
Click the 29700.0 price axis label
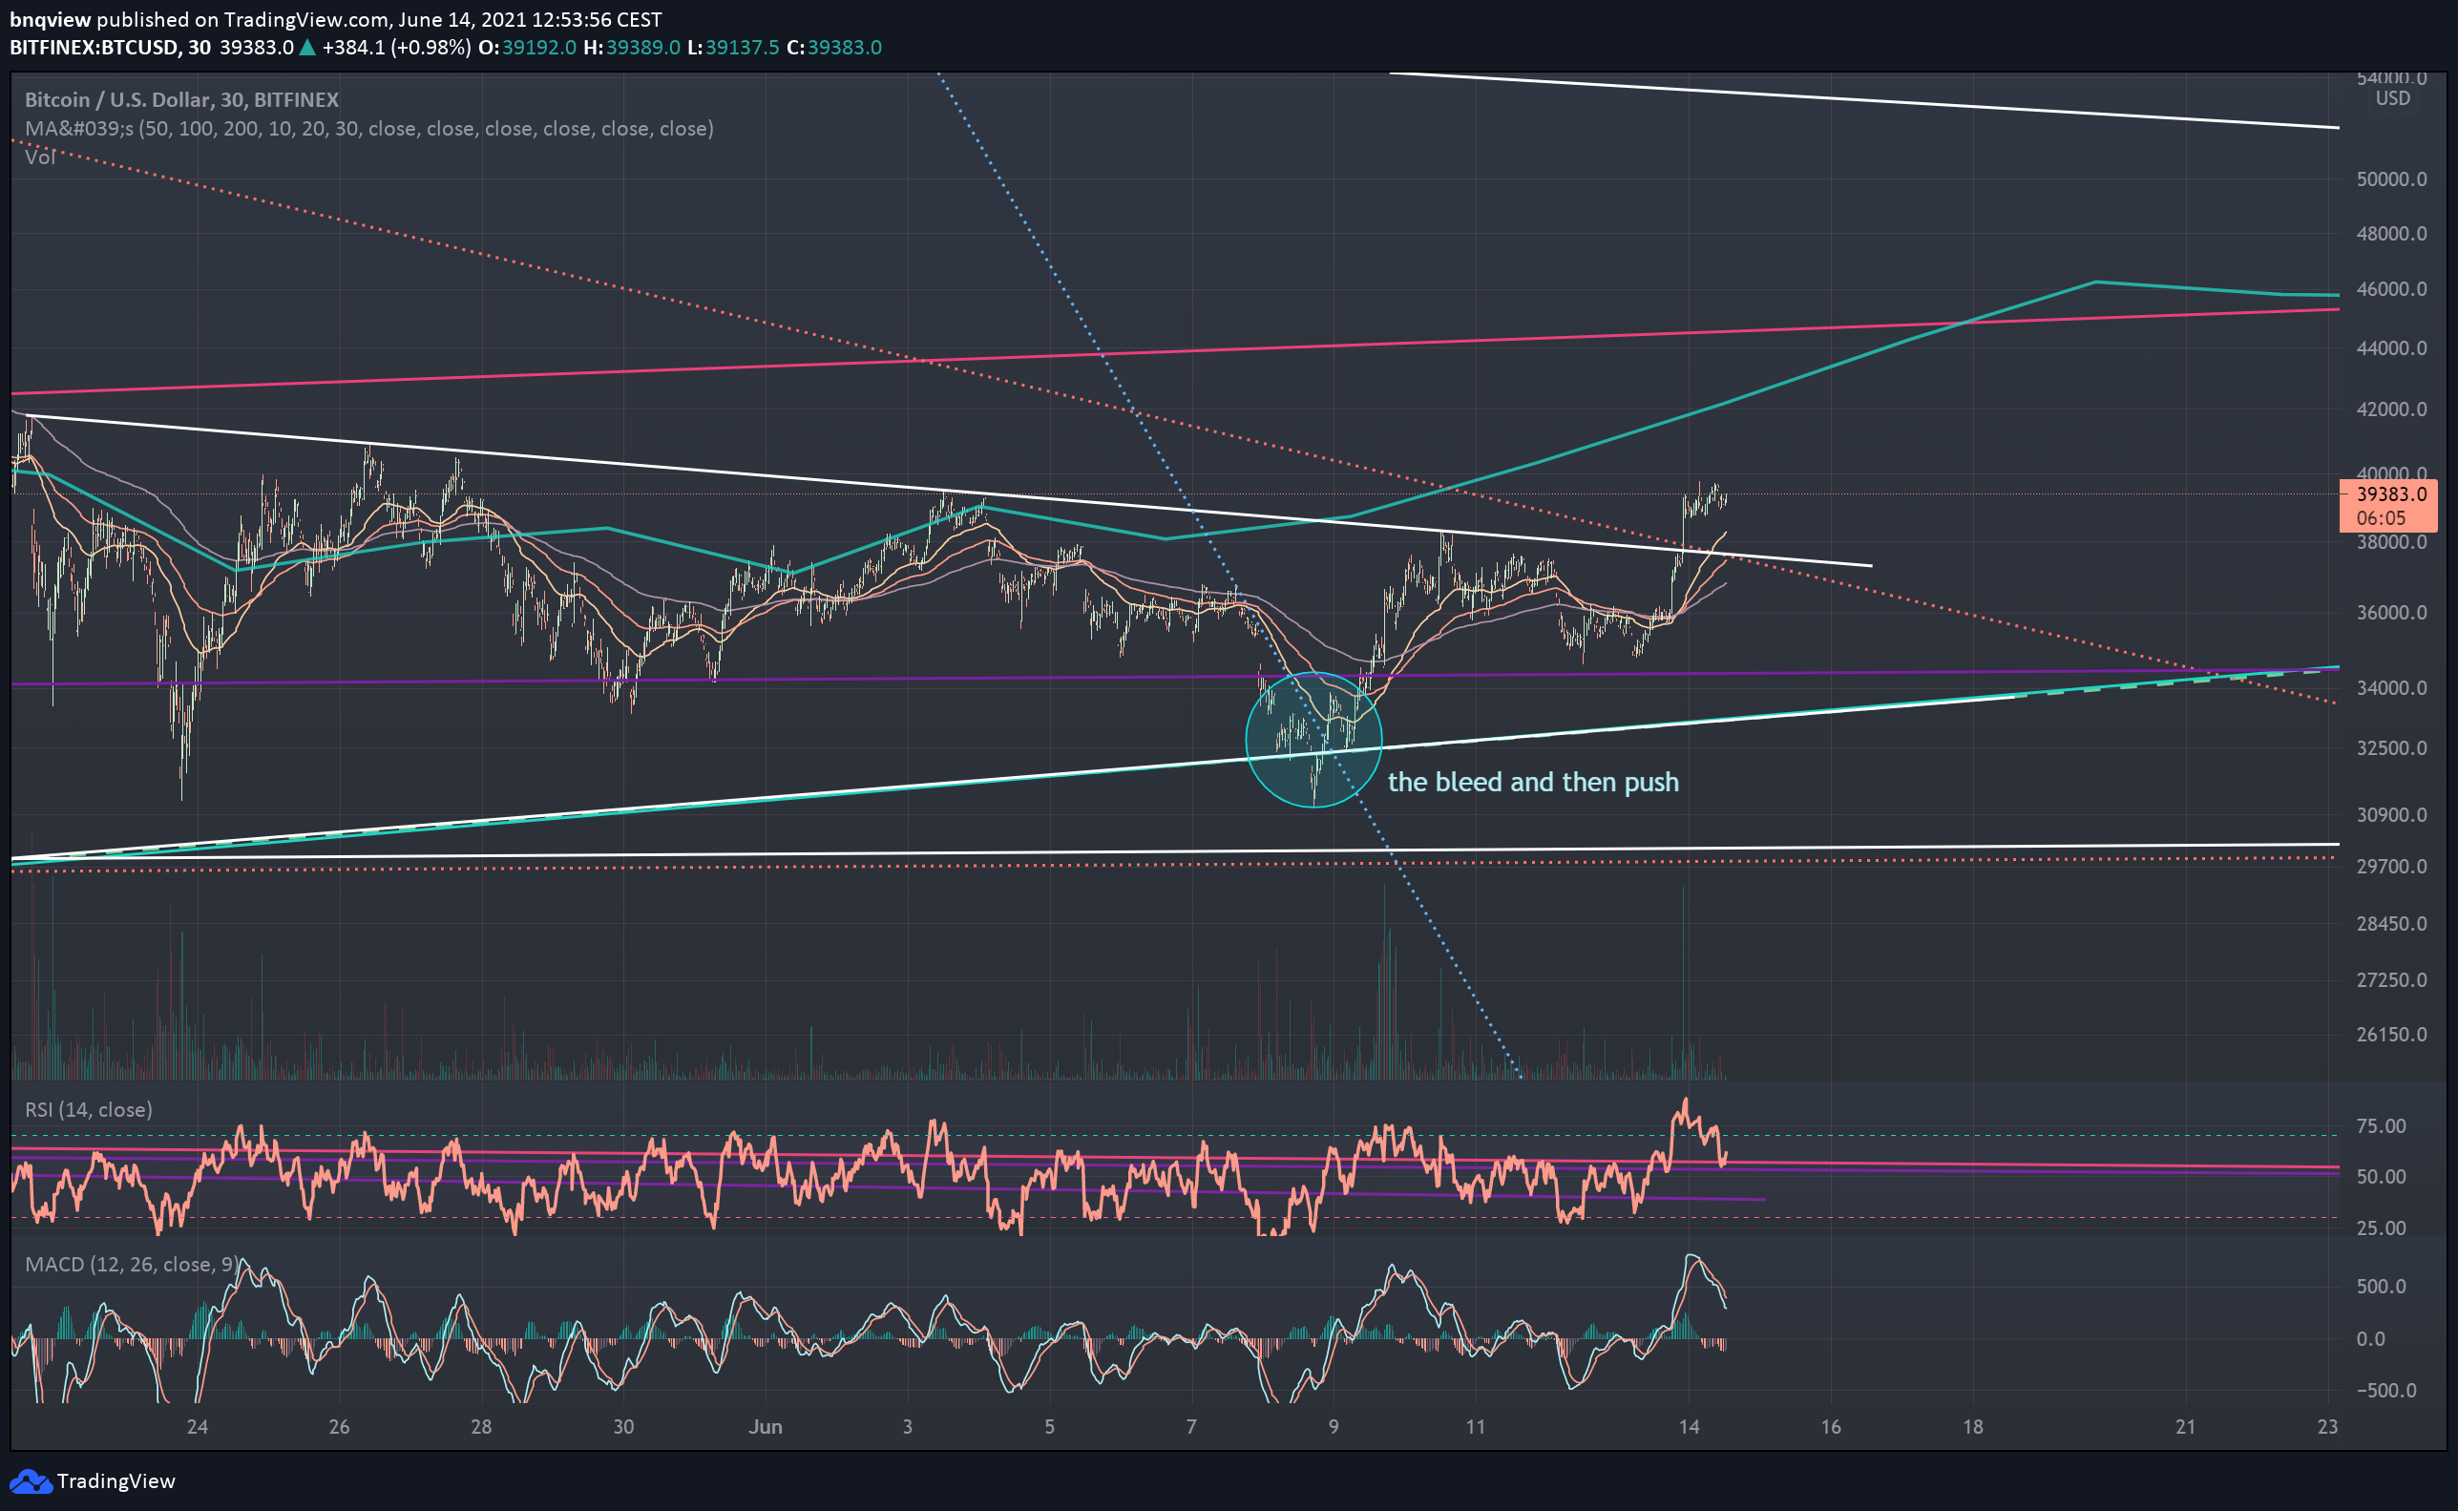2391,867
